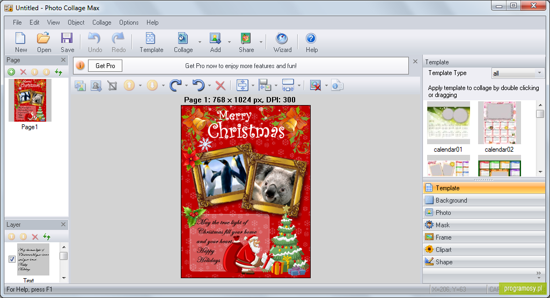Image resolution: width=550 pixels, height=298 pixels.
Task: Open dropdown next to rotate clockwise
Action: pos(186,85)
